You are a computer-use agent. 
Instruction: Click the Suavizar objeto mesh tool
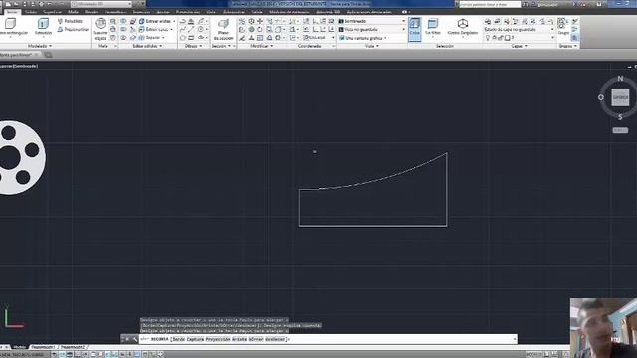[100, 29]
